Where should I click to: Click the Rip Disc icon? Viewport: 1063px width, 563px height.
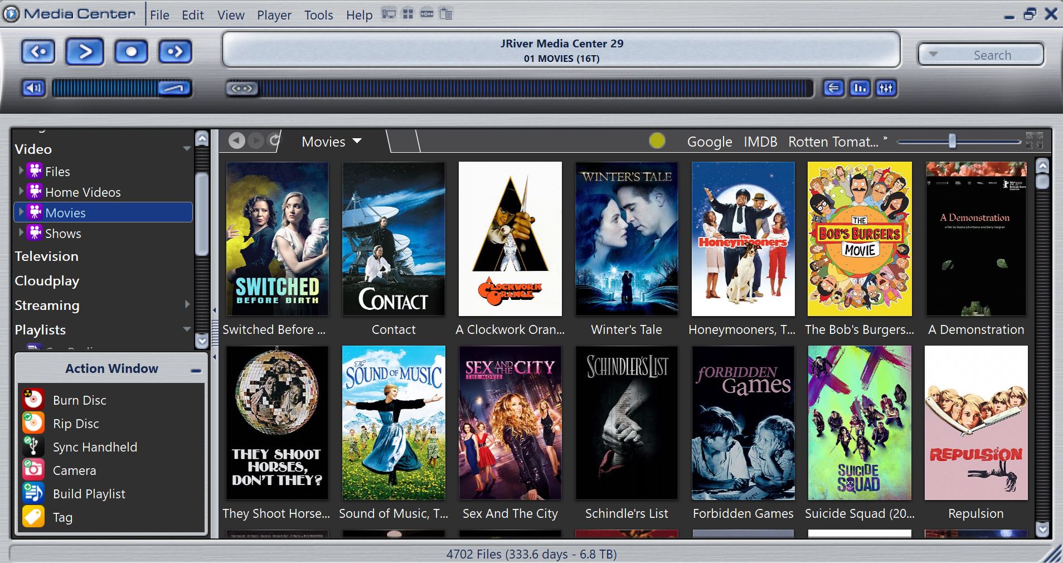pos(33,423)
